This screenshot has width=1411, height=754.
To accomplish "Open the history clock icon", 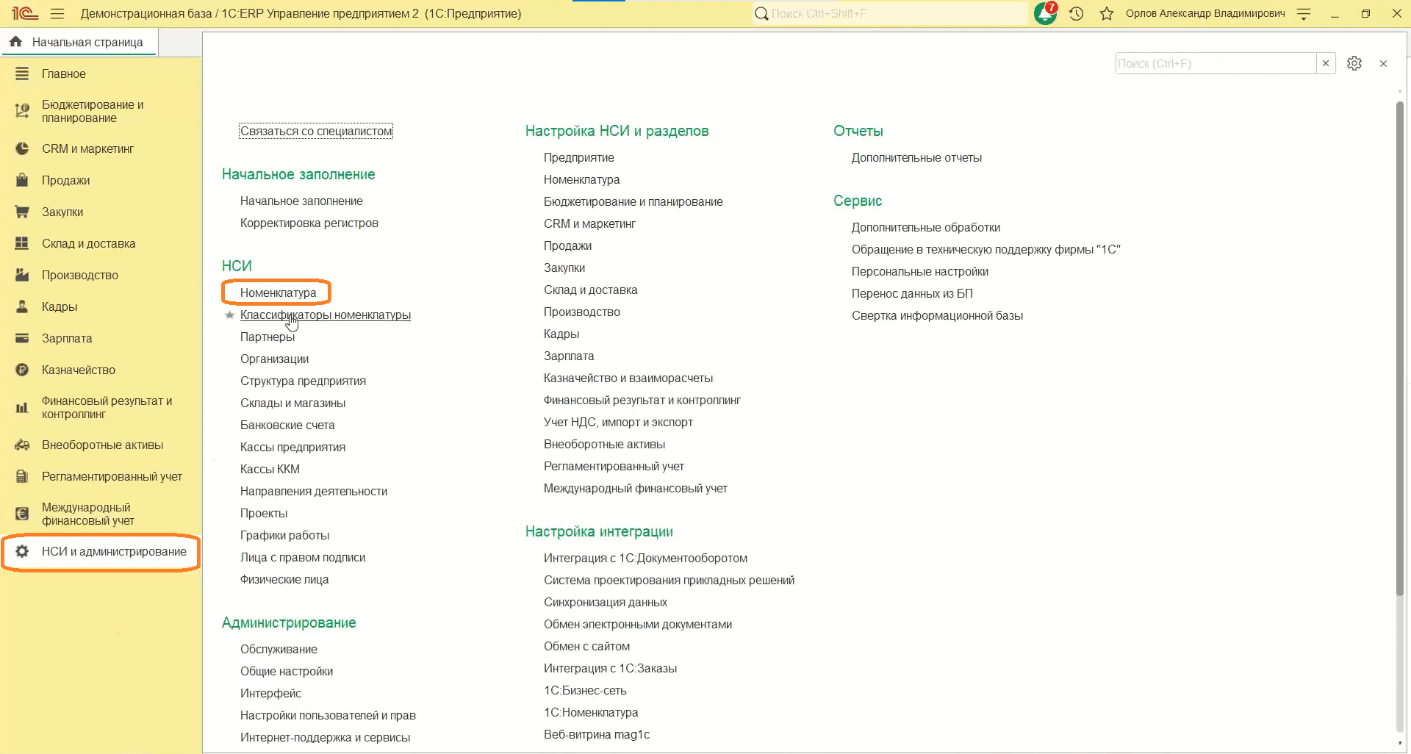I will click(1077, 13).
